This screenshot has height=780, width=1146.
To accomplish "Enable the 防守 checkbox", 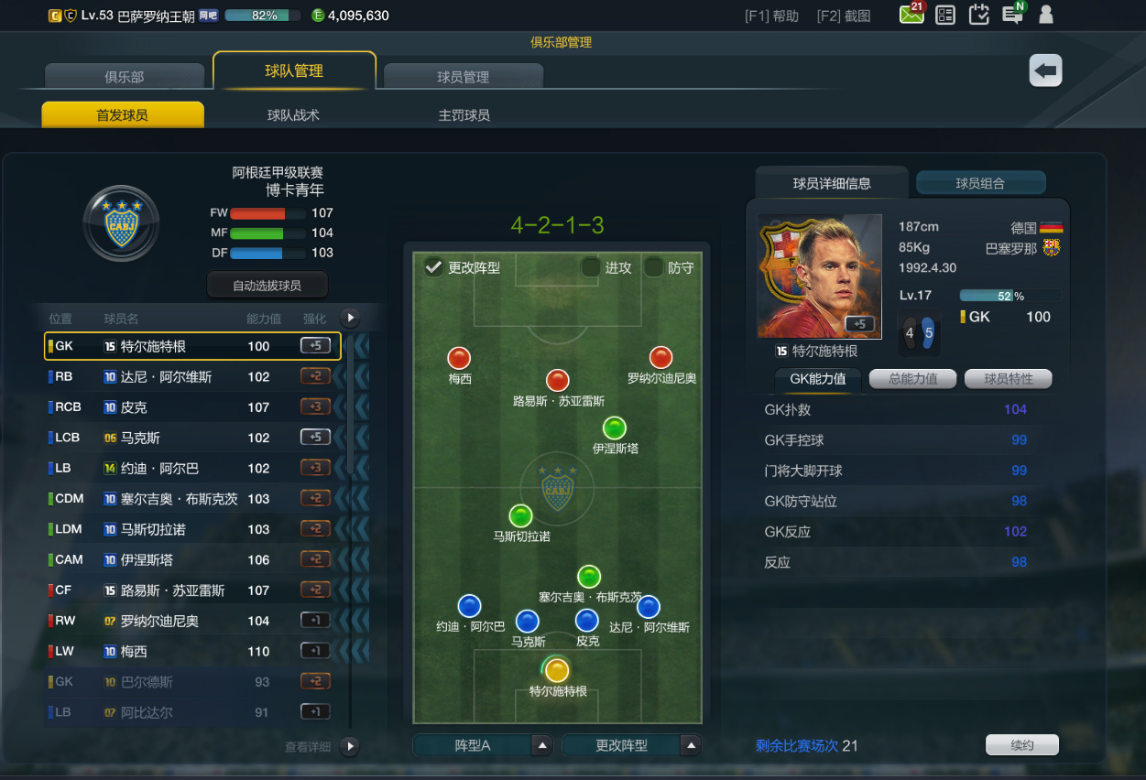I will 653,267.
